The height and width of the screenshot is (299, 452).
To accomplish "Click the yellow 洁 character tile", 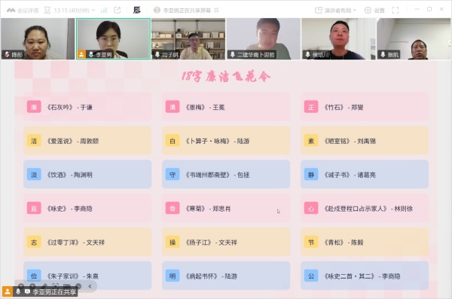I will pos(34,141).
